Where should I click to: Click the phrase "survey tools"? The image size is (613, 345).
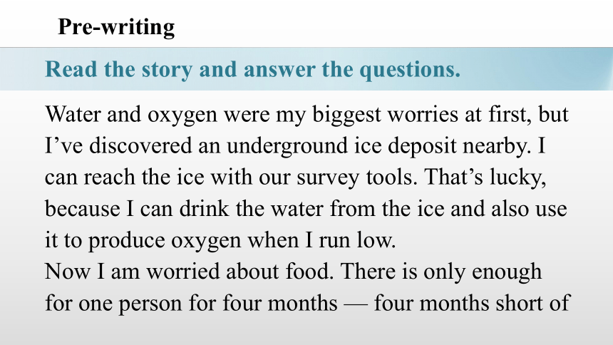coord(354,178)
